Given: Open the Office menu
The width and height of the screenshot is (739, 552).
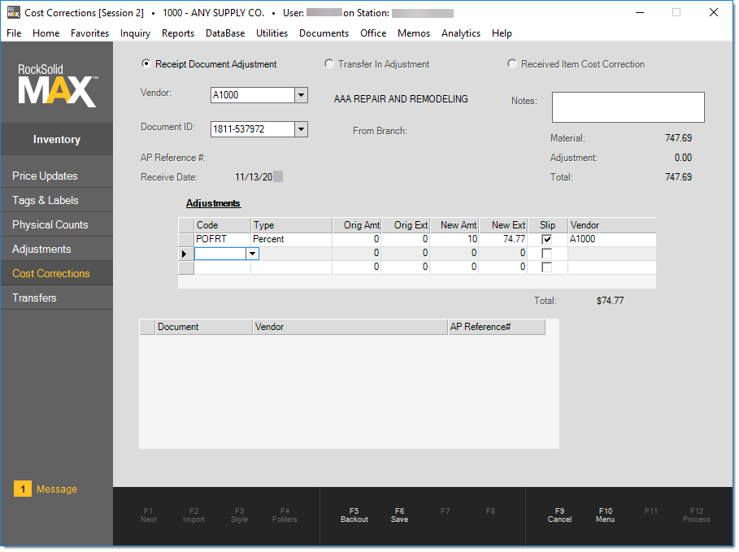Looking at the screenshot, I should pyautogui.click(x=373, y=33).
